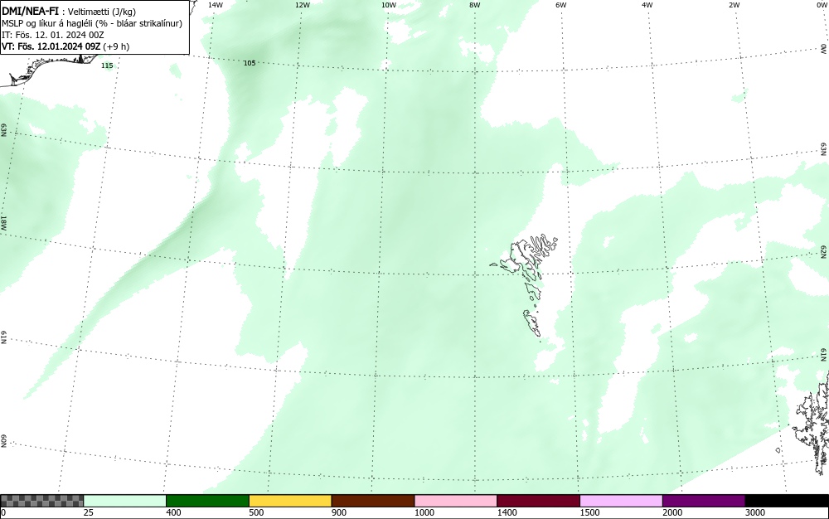The width and height of the screenshot is (829, 519).
Task: Click the legend value 25
Action: (89, 512)
